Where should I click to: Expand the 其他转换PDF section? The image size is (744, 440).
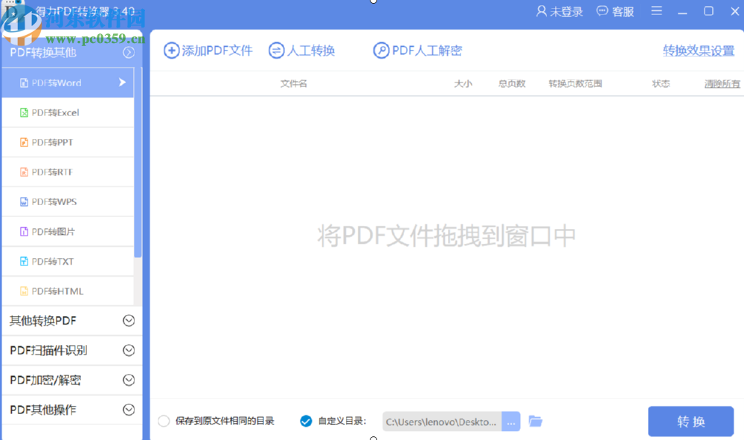(72, 320)
